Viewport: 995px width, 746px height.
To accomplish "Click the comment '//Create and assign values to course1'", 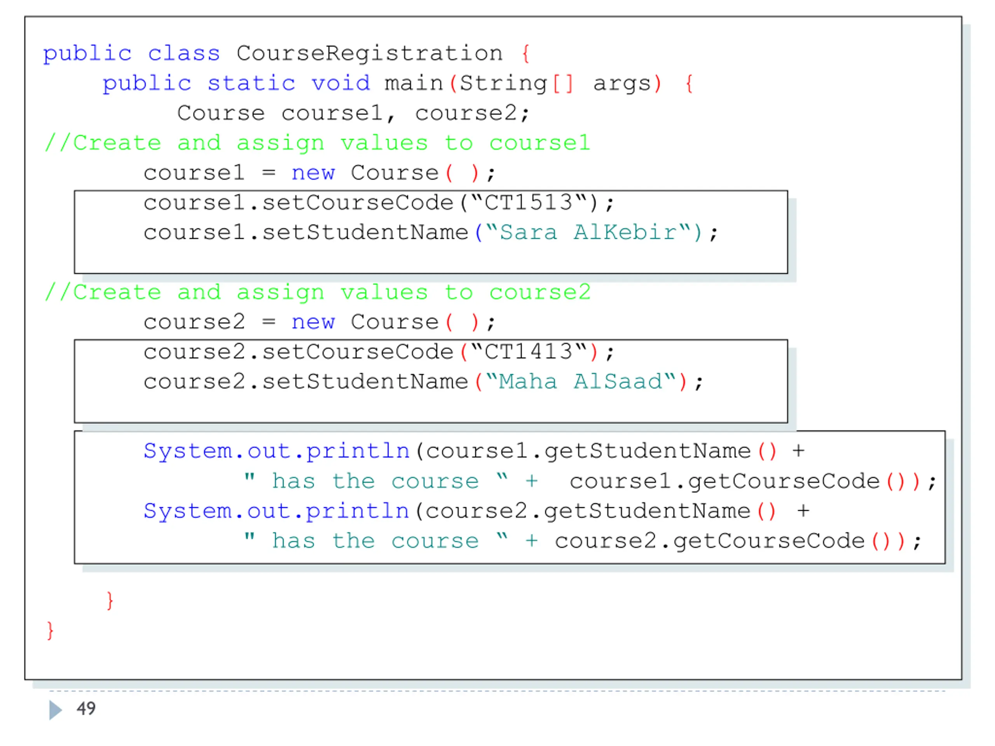I will (x=318, y=144).
